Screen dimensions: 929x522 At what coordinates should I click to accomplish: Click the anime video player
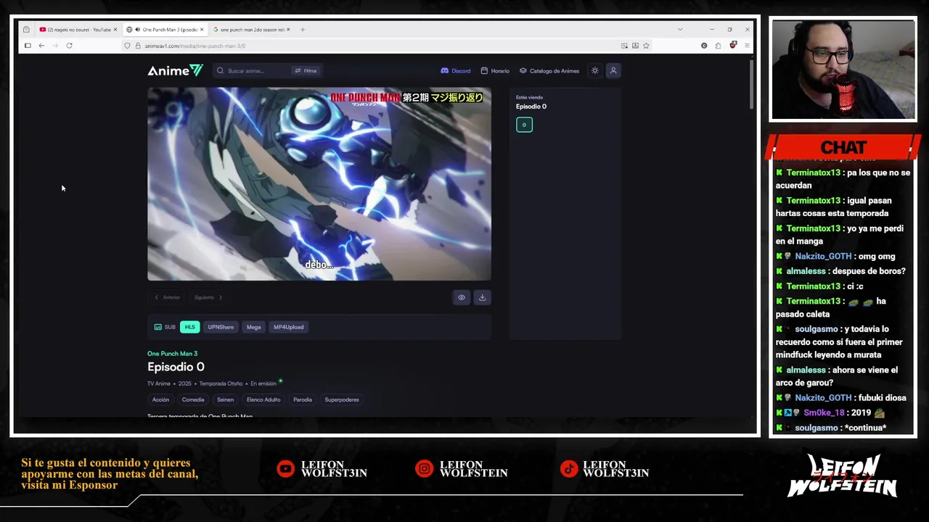click(319, 184)
